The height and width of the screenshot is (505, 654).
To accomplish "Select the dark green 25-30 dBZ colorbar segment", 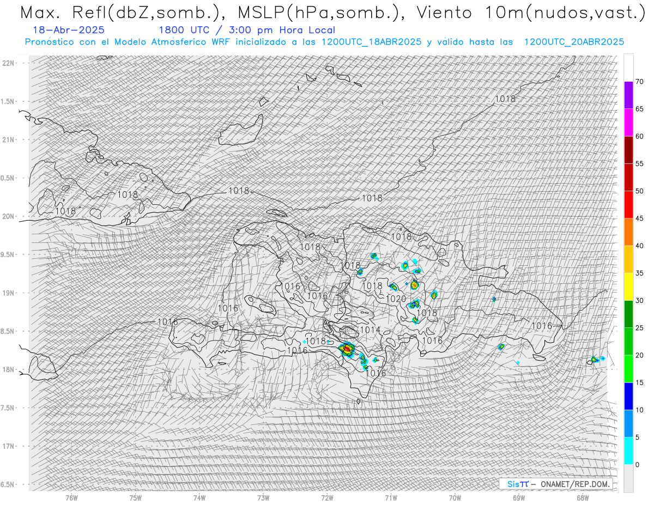I will pyautogui.click(x=628, y=314).
